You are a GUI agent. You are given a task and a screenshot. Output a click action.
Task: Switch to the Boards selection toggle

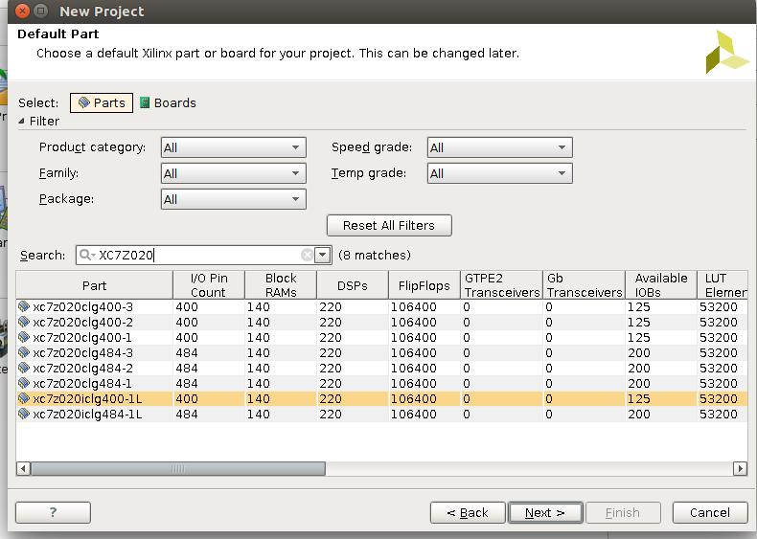(168, 102)
